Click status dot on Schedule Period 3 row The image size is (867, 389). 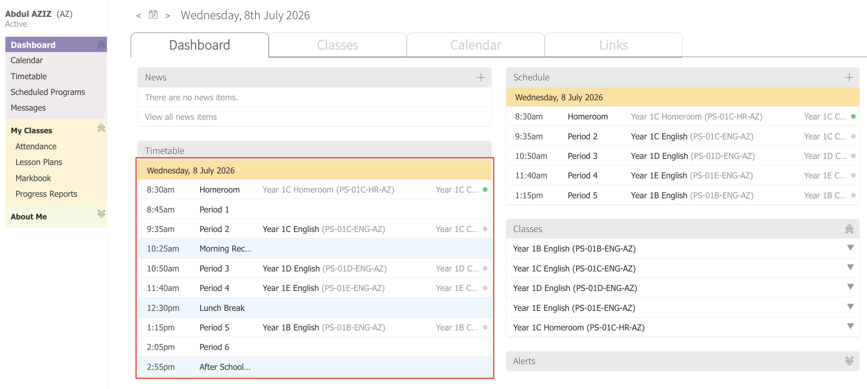pos(853,156)
